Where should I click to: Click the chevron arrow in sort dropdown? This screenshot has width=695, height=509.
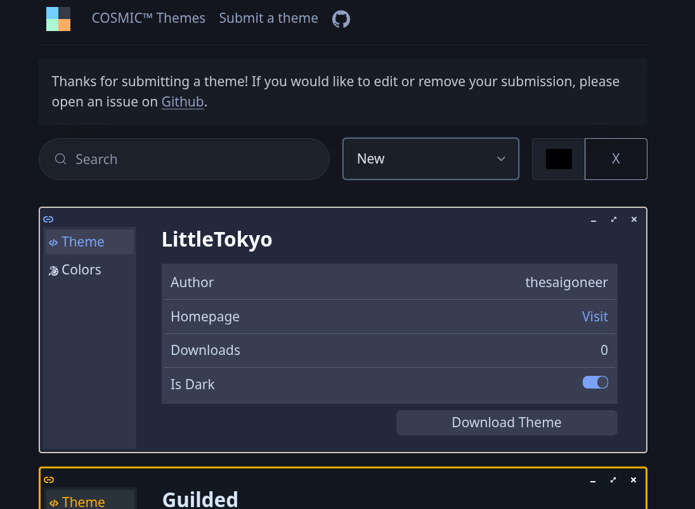pyautogui.click(x=501, y=159)
